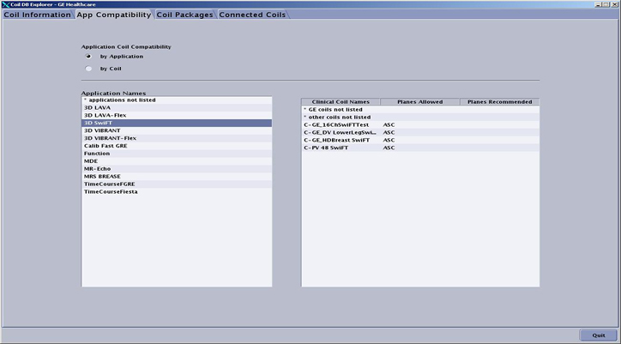Select MRS BREASE application
Screen dimensions: 621x344
102,176
